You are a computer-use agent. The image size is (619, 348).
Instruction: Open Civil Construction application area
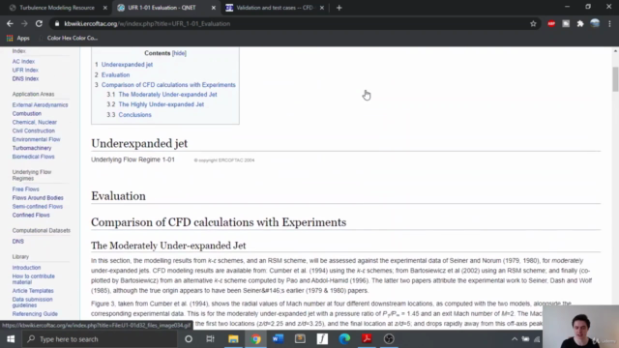coord(34,131)
